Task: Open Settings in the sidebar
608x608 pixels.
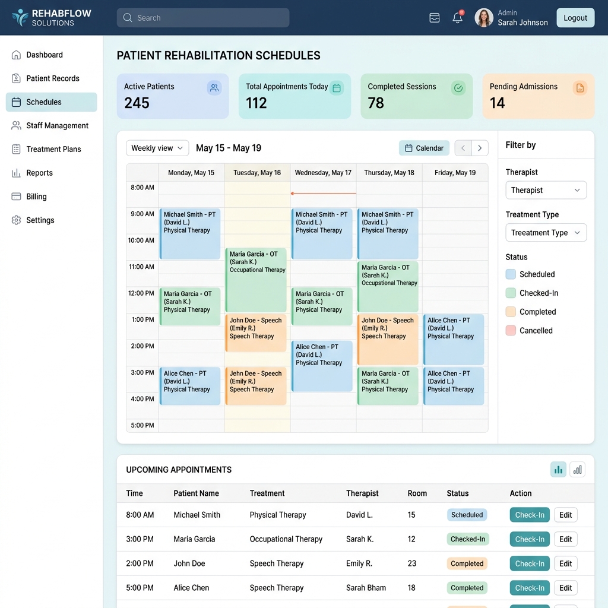Action: 51,220
